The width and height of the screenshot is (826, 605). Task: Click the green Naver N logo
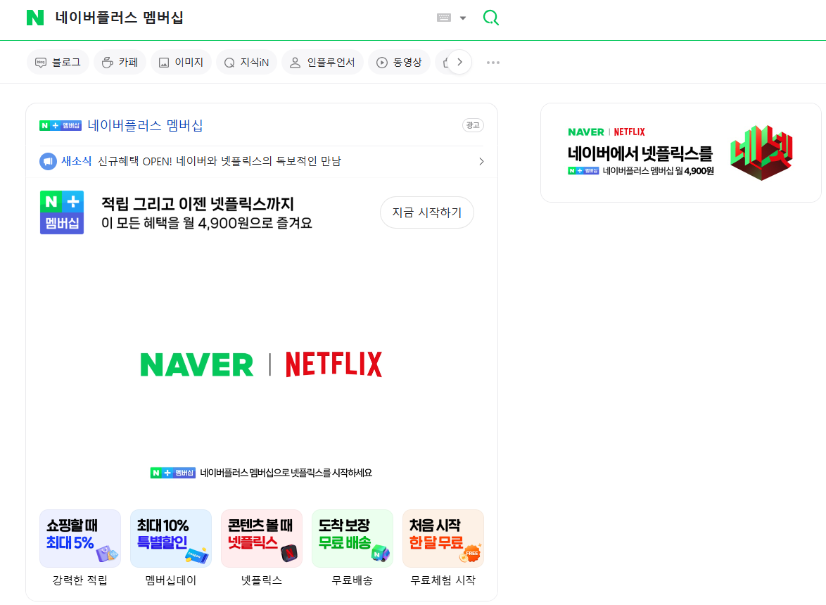click(35, 18)
